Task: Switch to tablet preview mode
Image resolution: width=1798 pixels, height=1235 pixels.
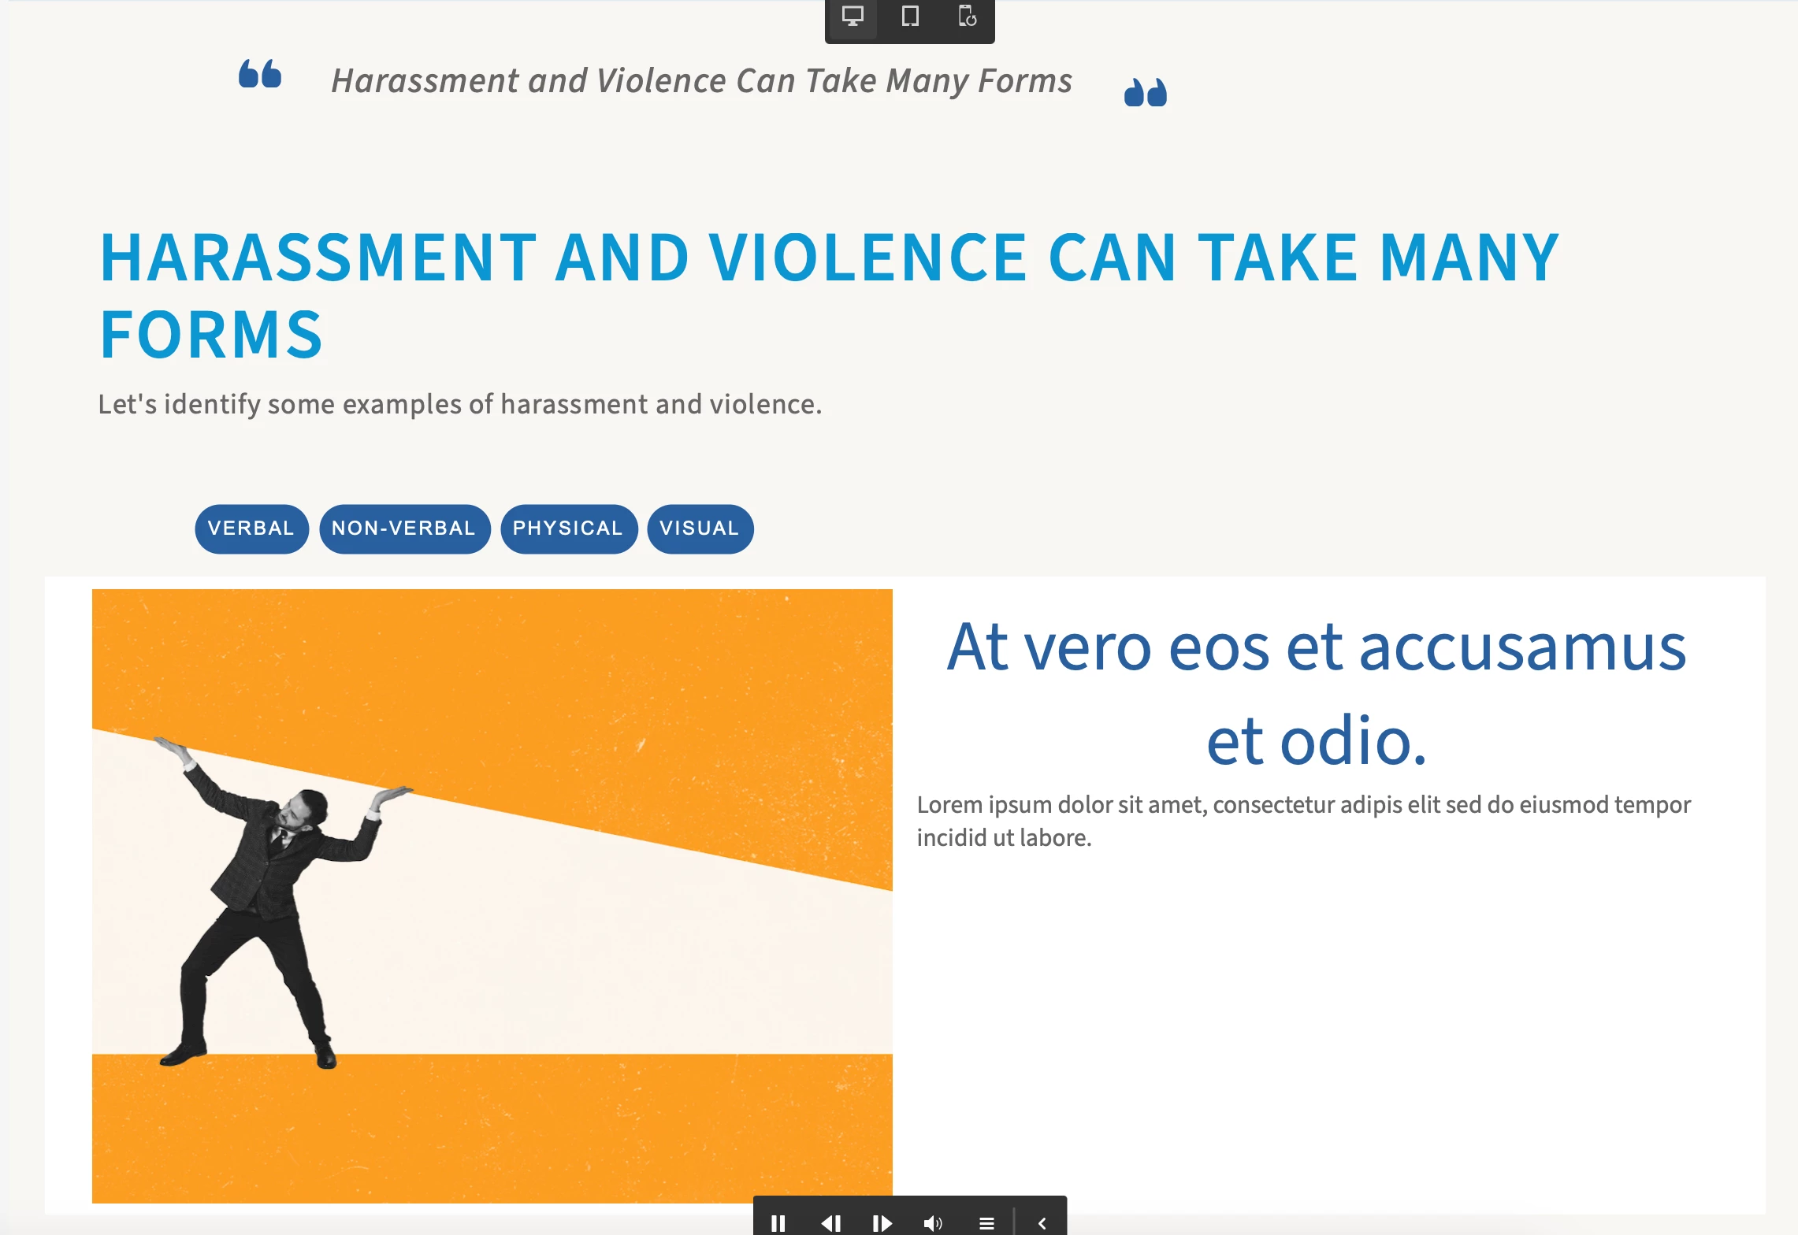Action: coord(910,17)
